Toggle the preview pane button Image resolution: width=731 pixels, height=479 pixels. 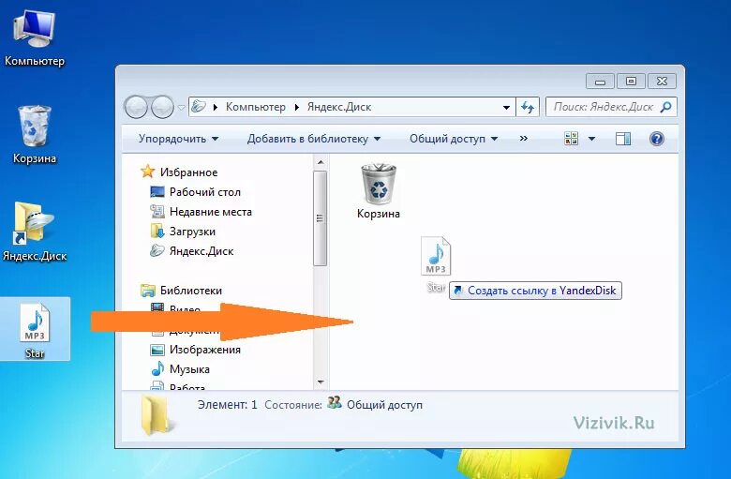623,139
